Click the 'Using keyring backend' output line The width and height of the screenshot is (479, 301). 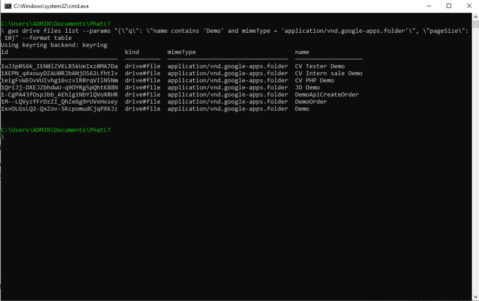[54, 45]
